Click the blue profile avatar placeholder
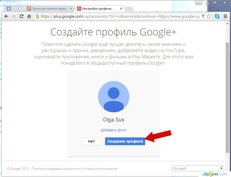This screenshot has height=177, width=231. (x=114, y=97)
